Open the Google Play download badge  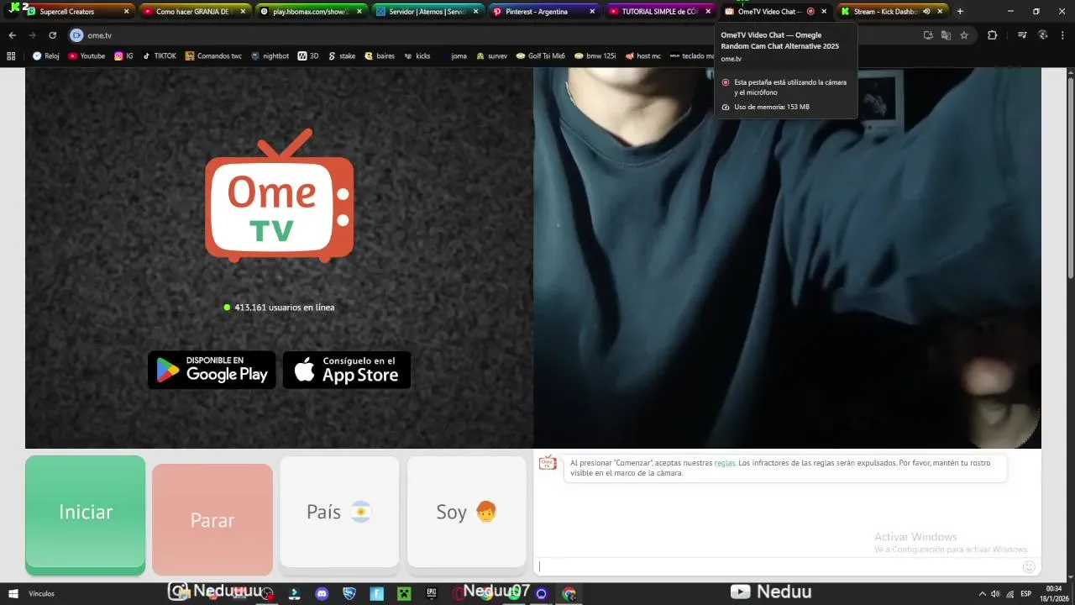tap(212, 370)
